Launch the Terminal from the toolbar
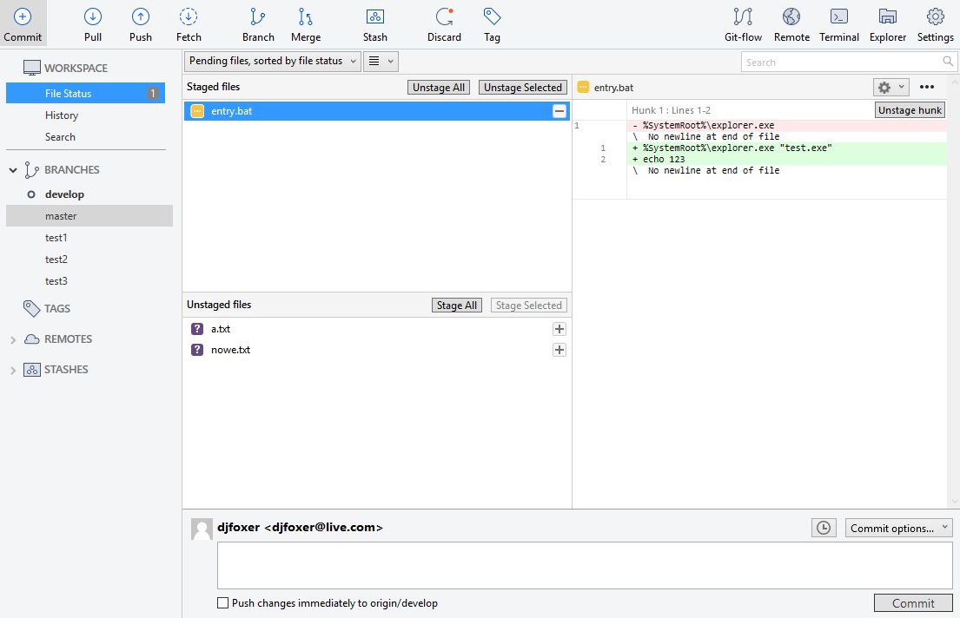 838,24
